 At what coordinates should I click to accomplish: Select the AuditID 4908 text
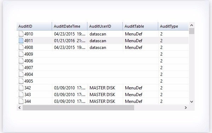tap(29, 48)
